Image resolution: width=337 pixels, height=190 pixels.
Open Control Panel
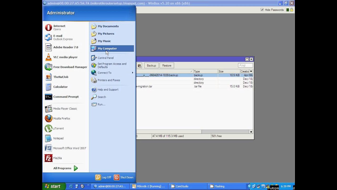click(112, 58)
